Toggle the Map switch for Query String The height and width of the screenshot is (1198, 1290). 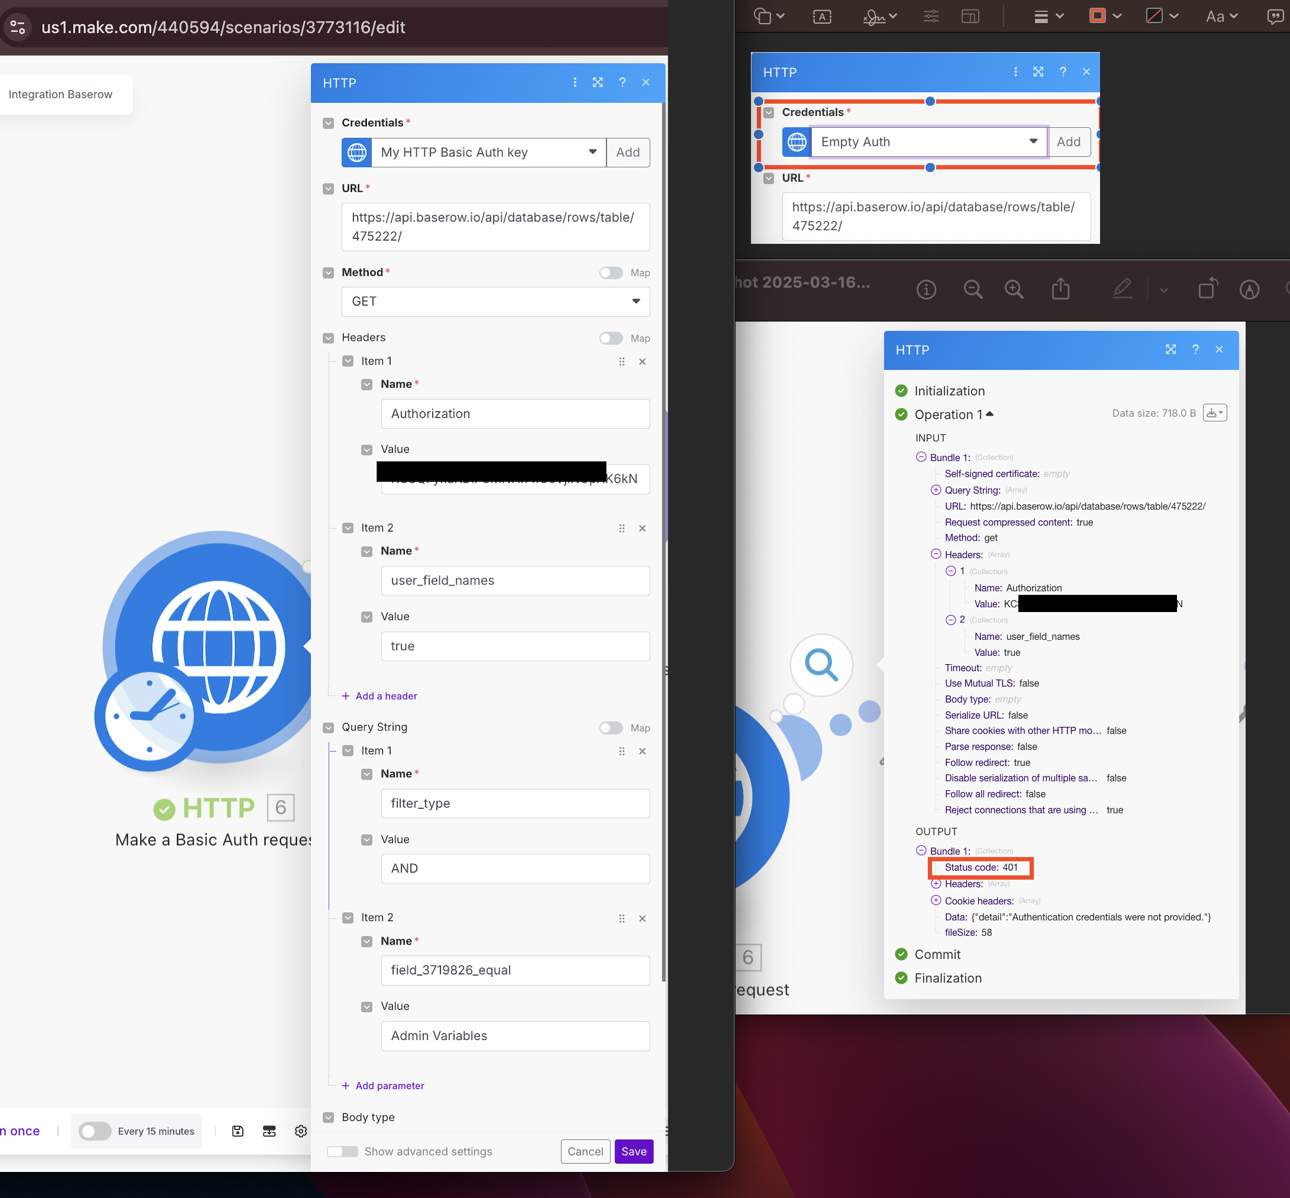coord(611,728)
